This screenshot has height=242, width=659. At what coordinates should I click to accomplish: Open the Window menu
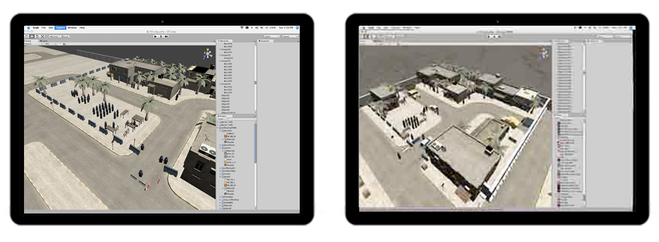[72, 27]
